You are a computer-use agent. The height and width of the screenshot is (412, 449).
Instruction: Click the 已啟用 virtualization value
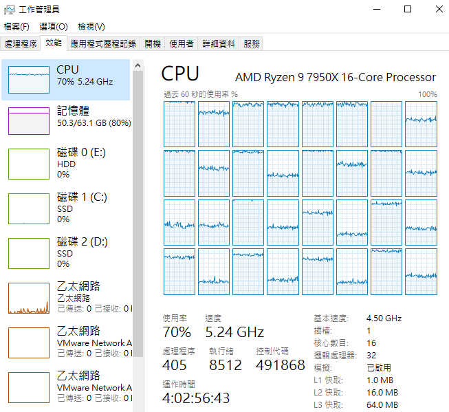[379, 367]
